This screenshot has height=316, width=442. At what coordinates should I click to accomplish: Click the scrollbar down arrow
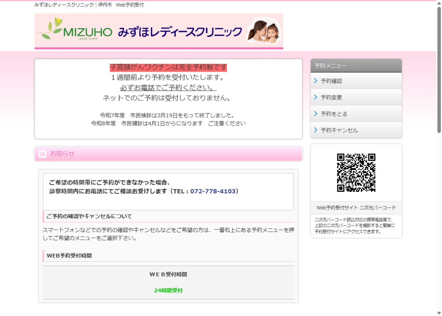point(439,313)
